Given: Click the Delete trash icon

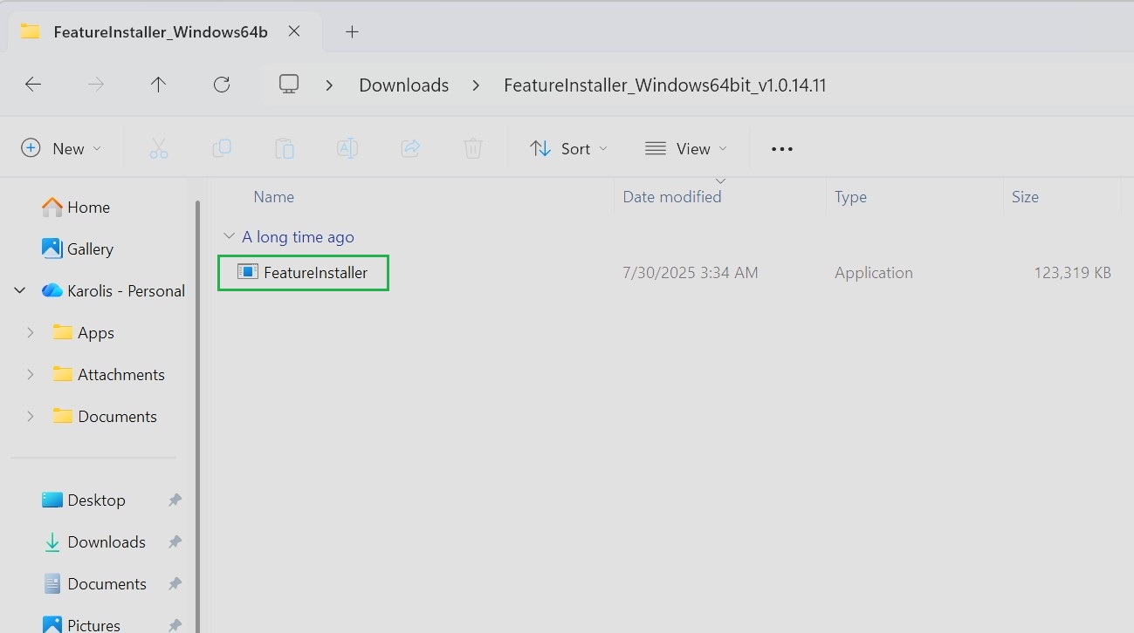Looking at the screenshot, I should tap(473, 149).
